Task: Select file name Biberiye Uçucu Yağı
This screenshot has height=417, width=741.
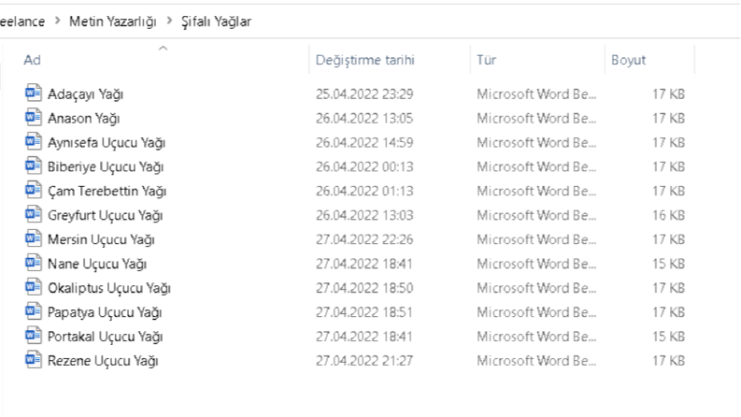Action: [x=106, y=167]
